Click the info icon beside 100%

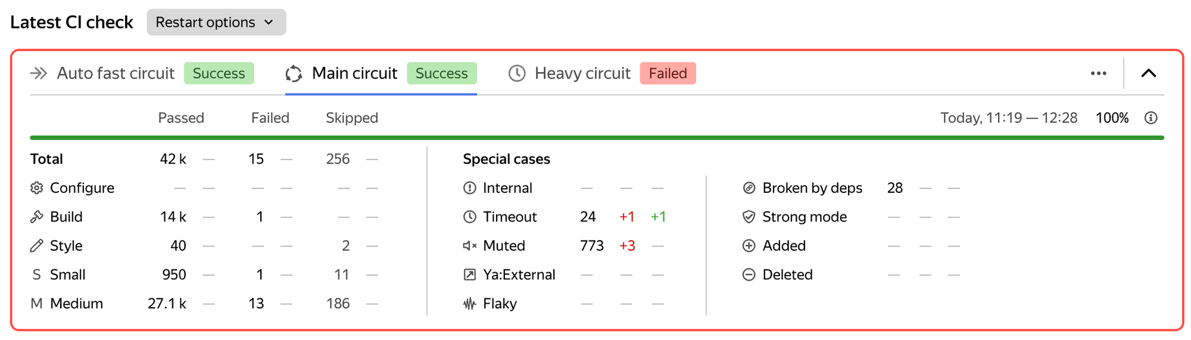click(1151, 118)
